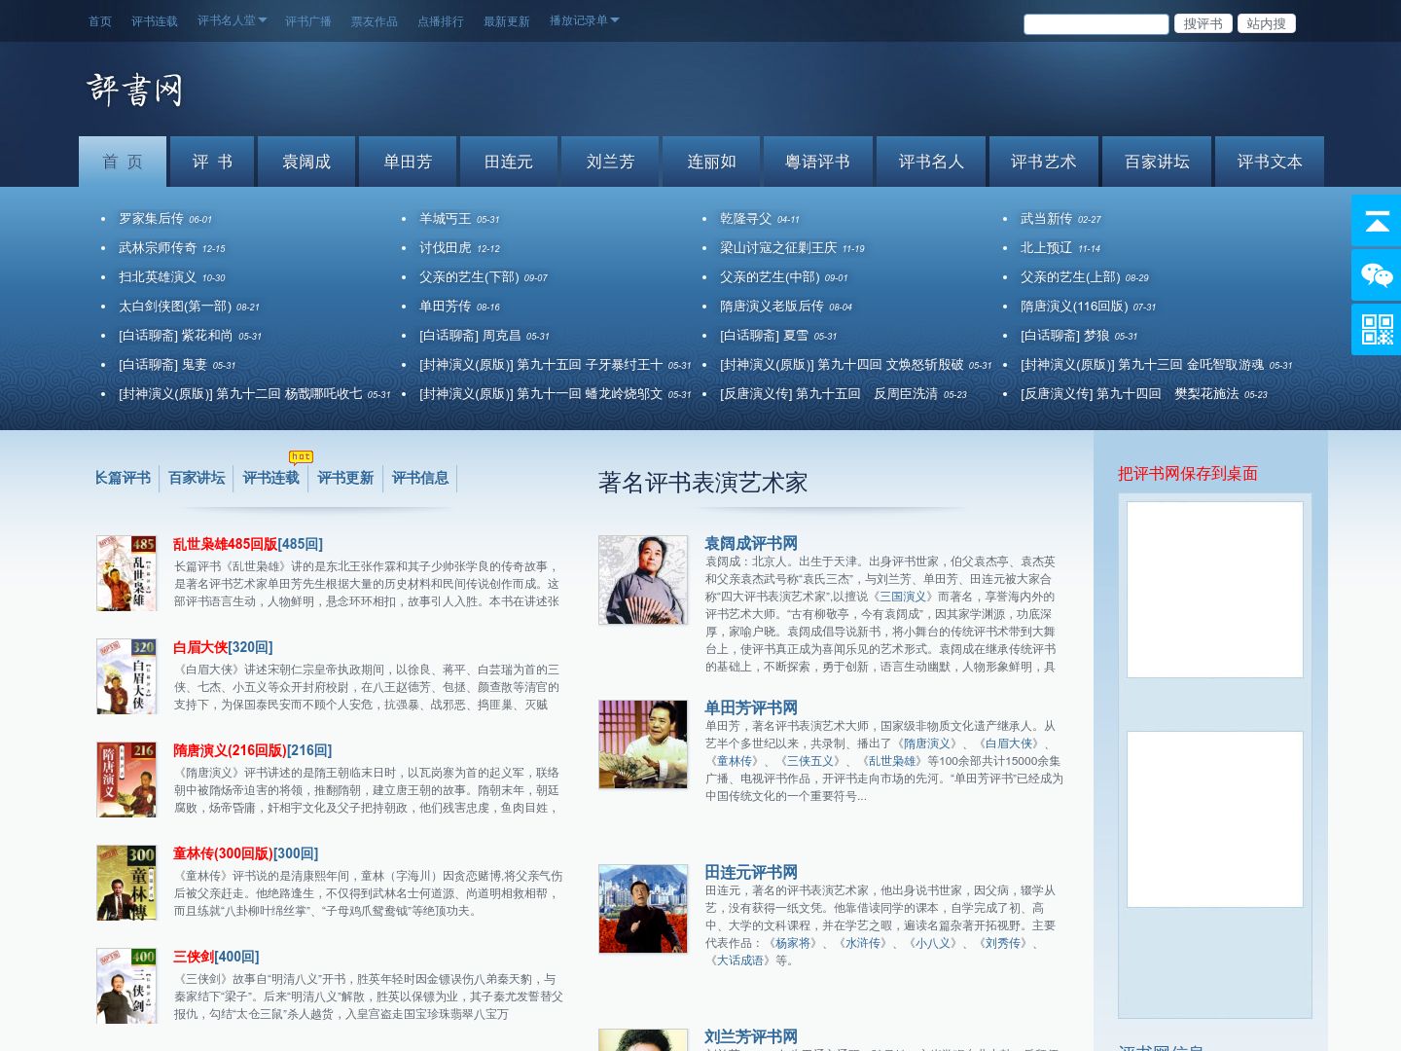Click 田连元 portrait photo

click(x=643, y=908)
